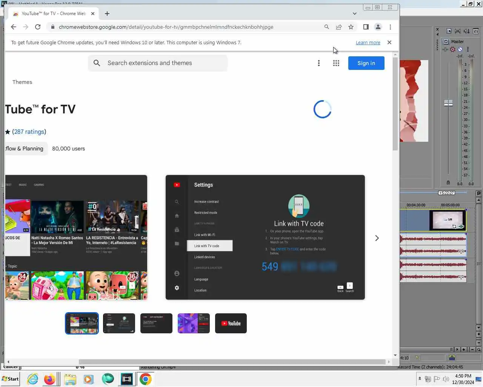
Task: Dismiss the Windows 7 update notice
Action: click(x=389, y=42)
